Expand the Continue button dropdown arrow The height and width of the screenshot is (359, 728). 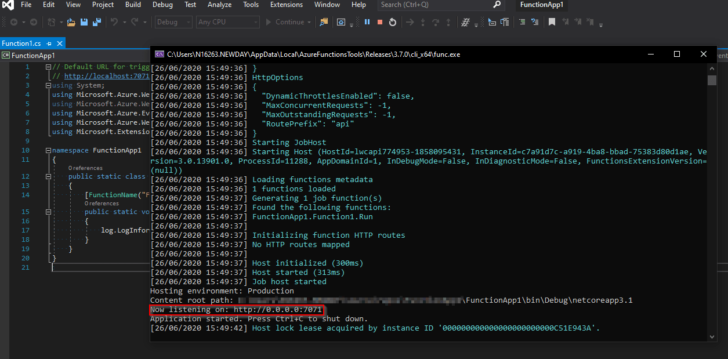309,23
